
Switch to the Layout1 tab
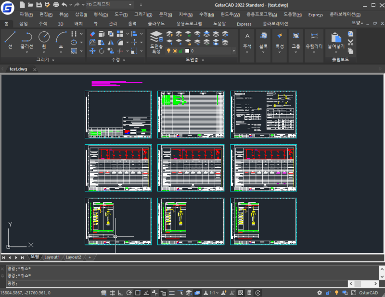click(x=52, y=257)
